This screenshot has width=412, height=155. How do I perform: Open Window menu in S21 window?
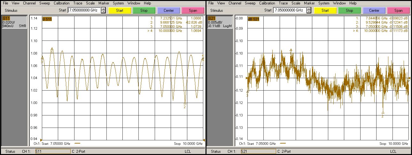(x=339, y=3)
